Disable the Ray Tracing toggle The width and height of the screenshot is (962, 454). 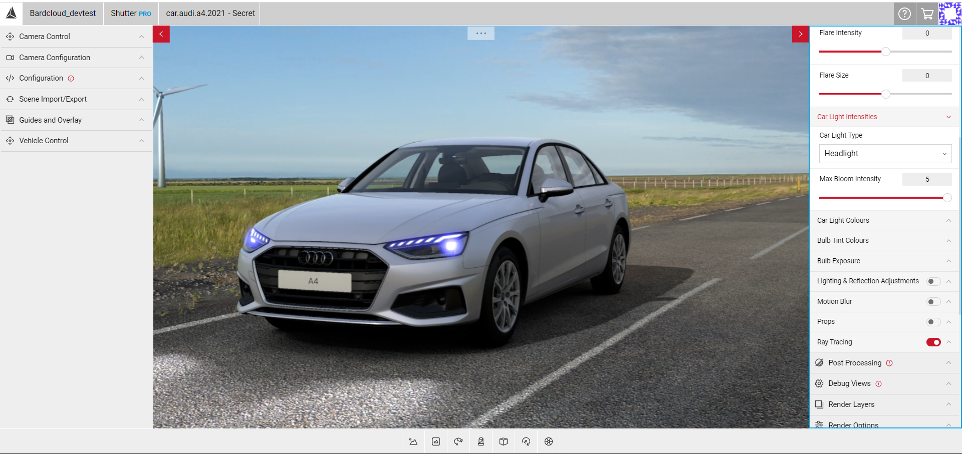(933, 342)
